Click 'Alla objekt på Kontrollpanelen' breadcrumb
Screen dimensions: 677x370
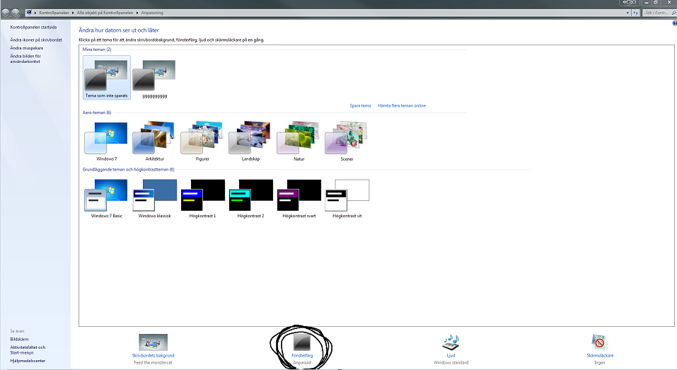click(x=105, y=13)
